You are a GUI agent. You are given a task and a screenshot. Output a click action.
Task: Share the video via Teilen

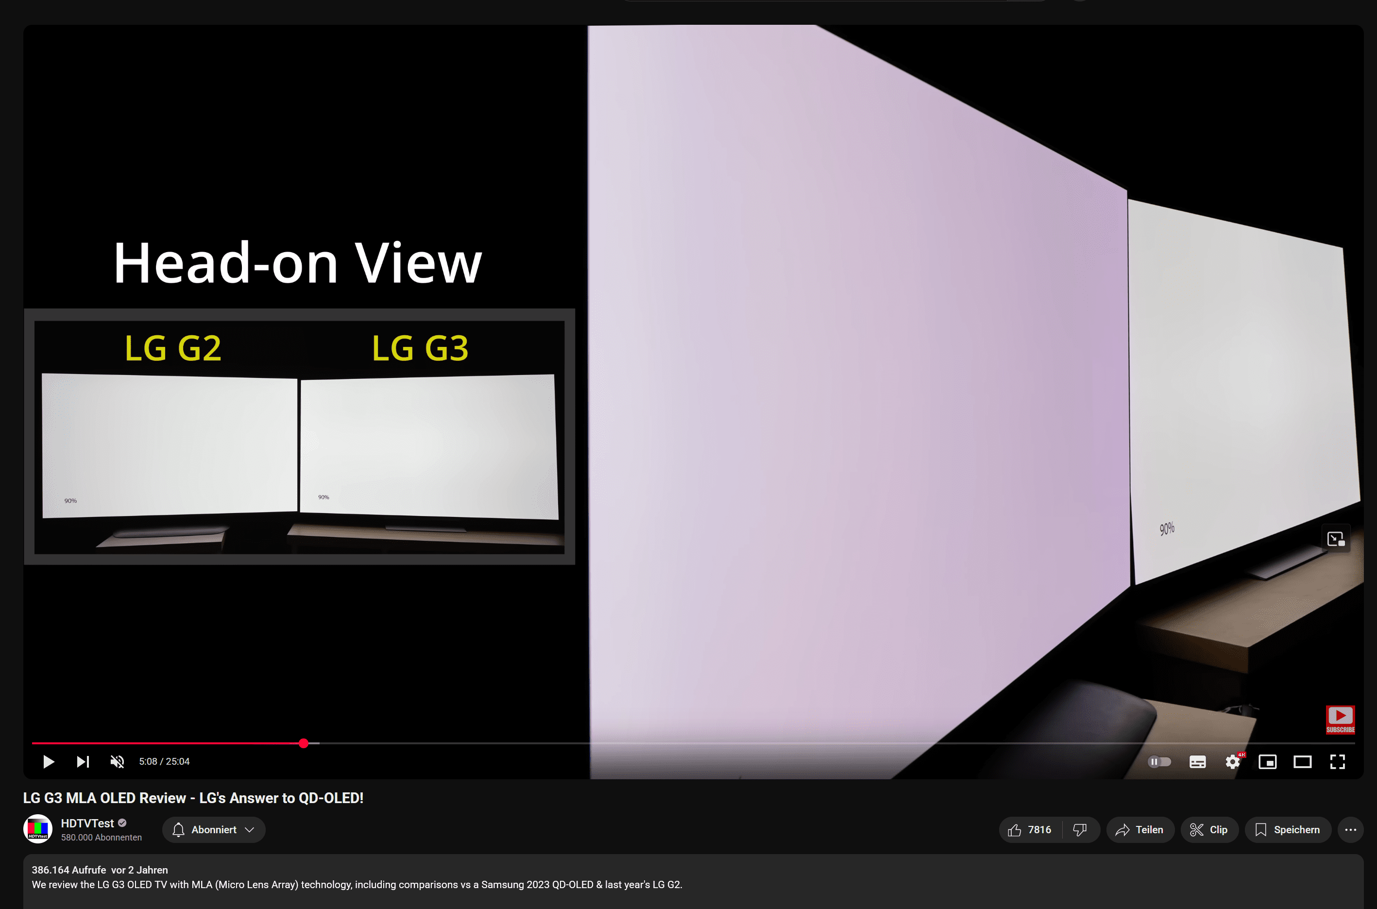coord(1140,830)
